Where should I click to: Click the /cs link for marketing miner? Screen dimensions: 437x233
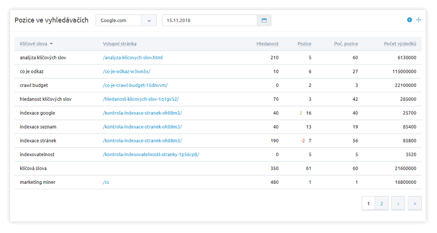[x=106, y=182]
